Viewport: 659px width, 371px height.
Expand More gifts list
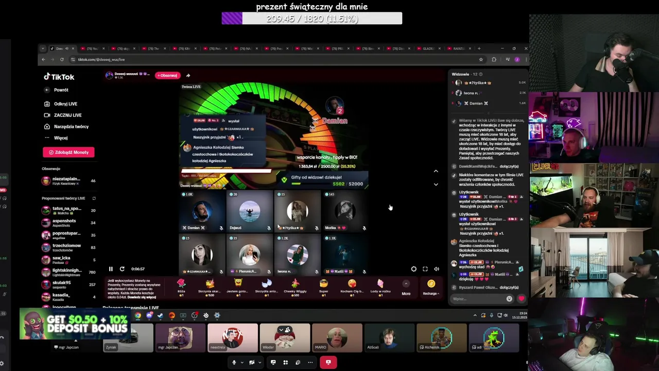406,288
